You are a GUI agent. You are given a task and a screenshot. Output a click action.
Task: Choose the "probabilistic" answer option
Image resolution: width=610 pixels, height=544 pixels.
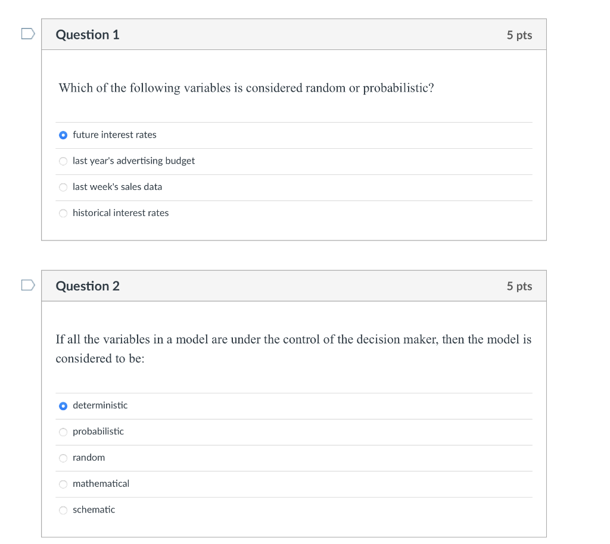63,432
